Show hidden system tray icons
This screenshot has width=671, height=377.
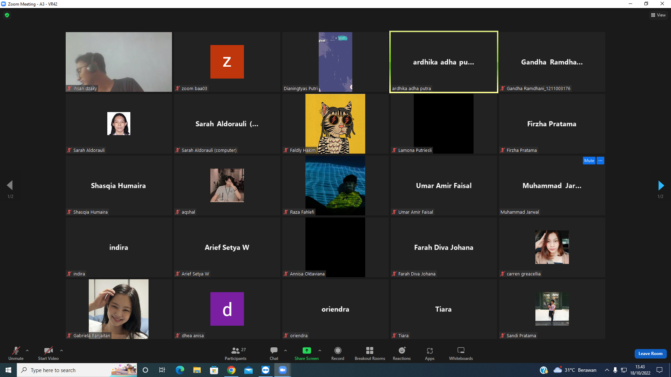pyautogui.click(x=607, y=370)
